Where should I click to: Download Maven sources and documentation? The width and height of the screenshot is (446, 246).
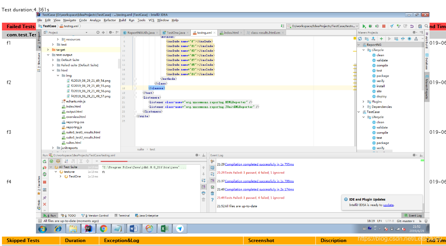(x=373, y=39)
